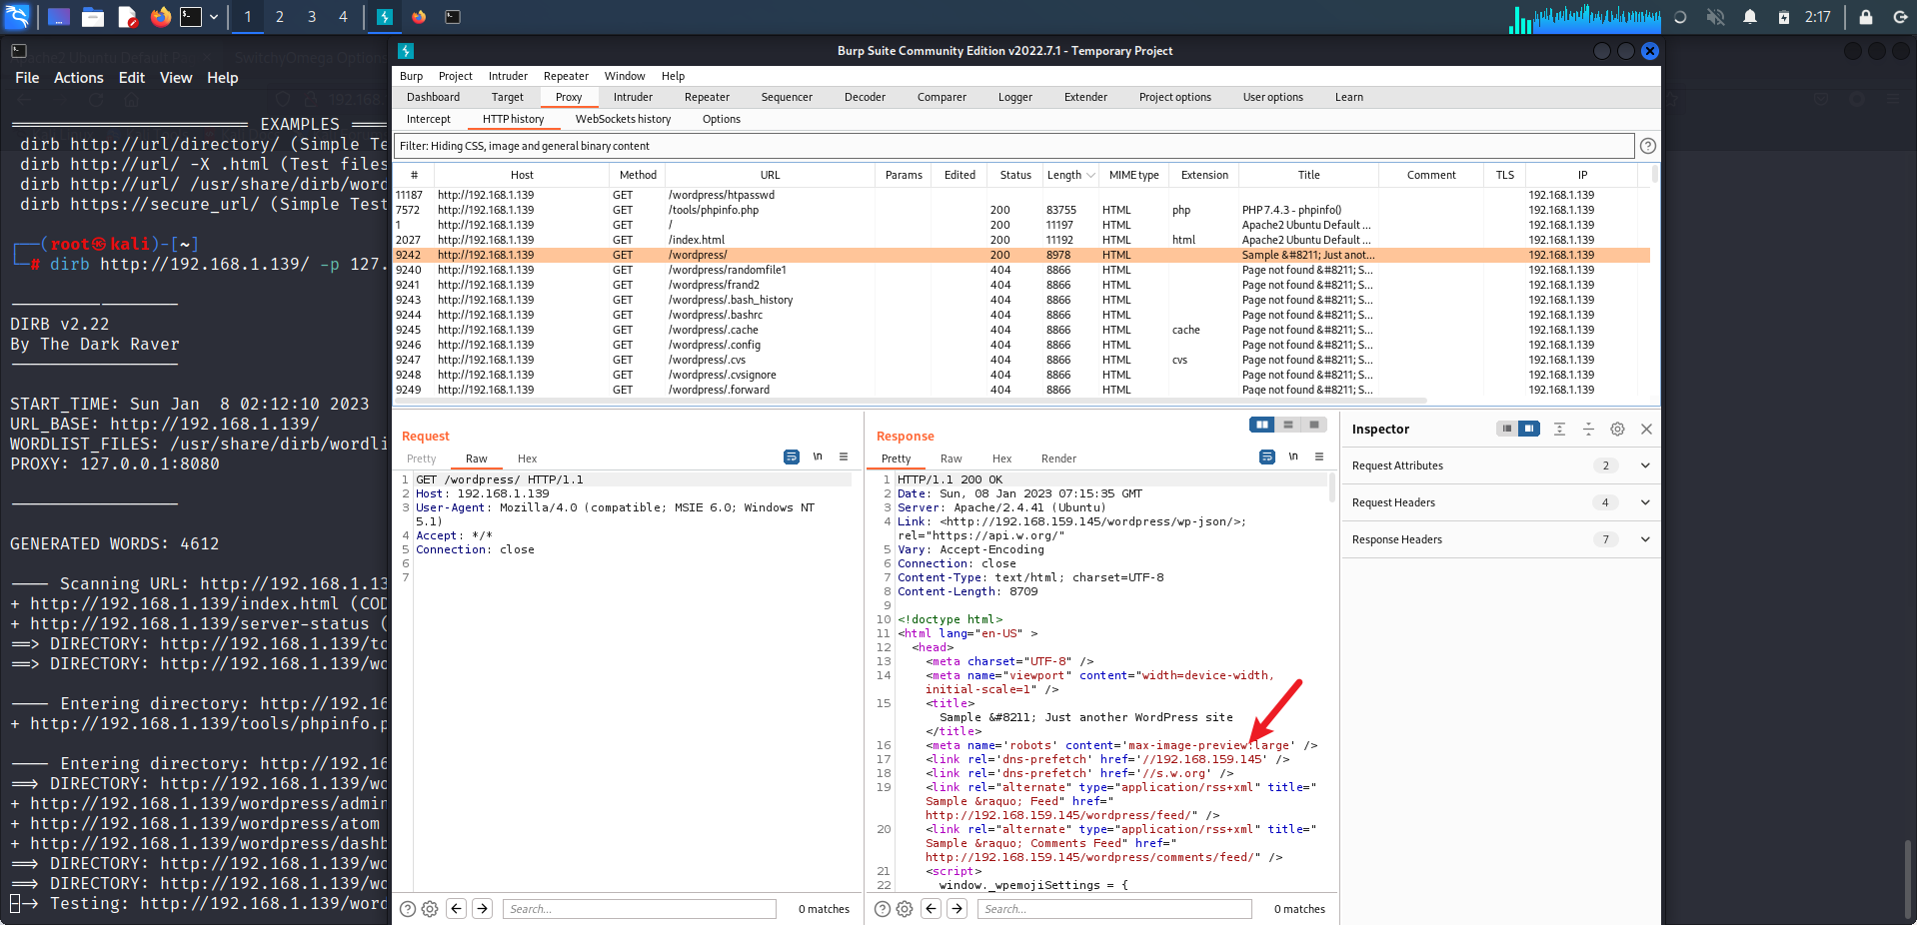
Task: Open Response search settings gear
Action: (x=905, y=909)
